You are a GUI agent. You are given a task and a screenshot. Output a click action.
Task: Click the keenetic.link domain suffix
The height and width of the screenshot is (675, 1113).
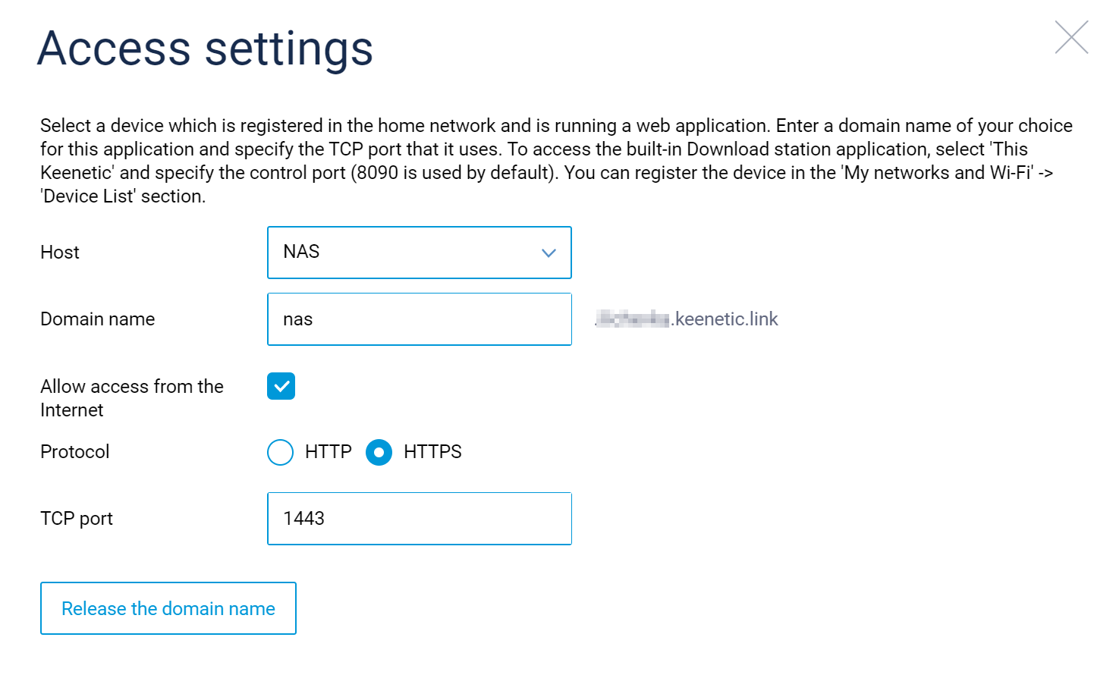coord(725,319)
